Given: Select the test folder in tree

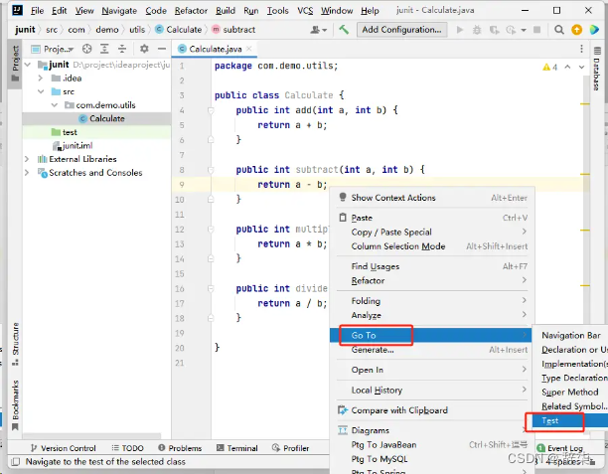Looking at the screenshot, I should tap(97, 132).
